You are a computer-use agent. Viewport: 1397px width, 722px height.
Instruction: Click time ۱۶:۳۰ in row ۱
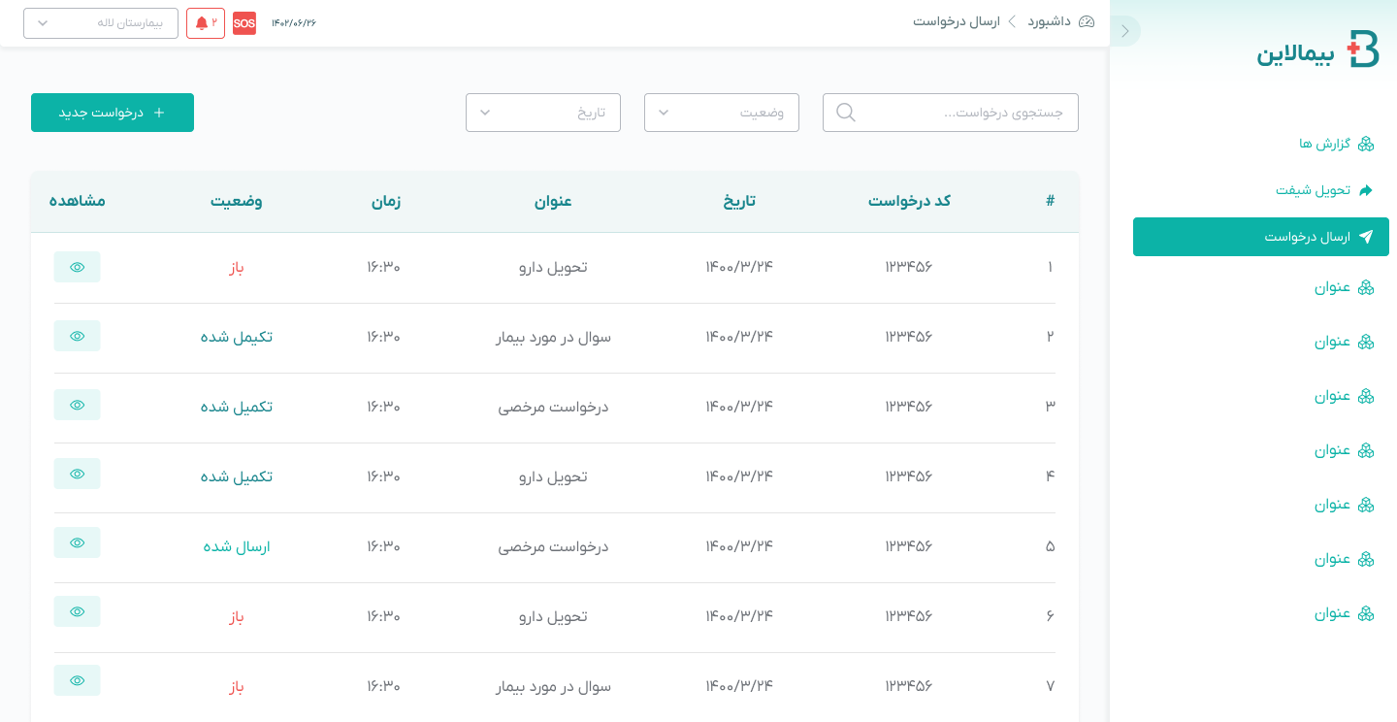coord(384,267)
